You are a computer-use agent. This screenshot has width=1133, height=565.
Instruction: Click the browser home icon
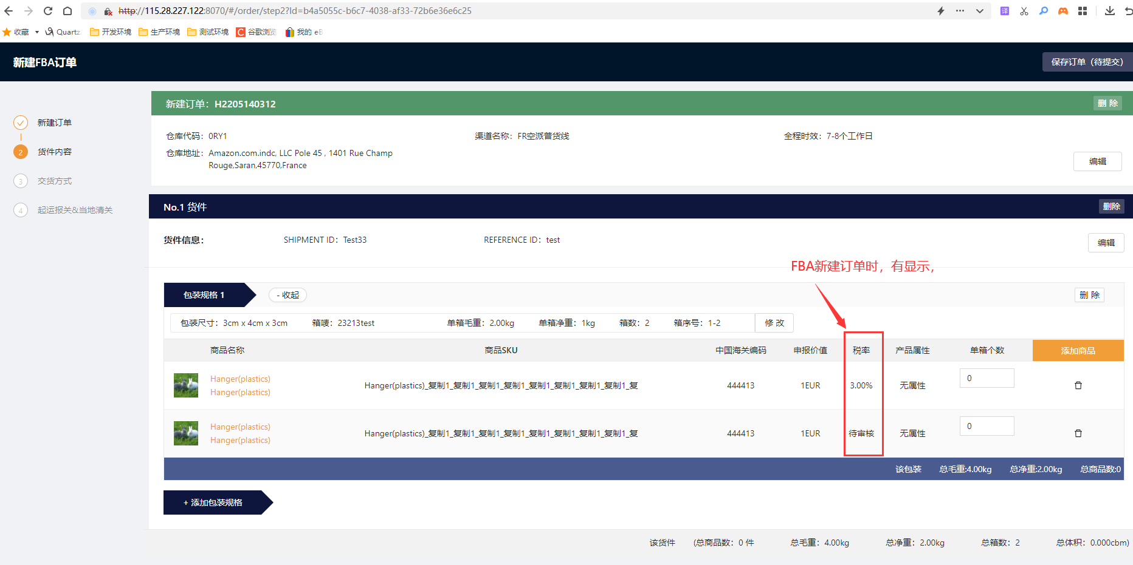coord(67,11)
